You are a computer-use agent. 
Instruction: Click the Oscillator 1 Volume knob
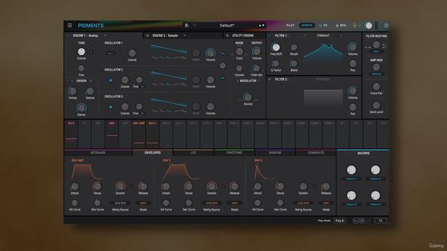click(210, 53)
